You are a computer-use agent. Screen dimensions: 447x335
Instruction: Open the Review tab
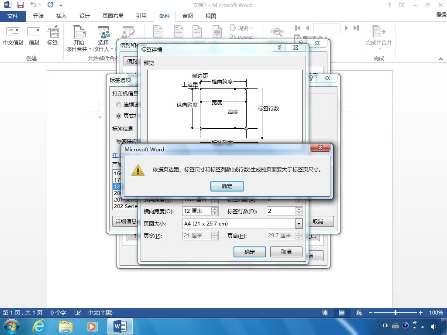(x=188, y=16)
